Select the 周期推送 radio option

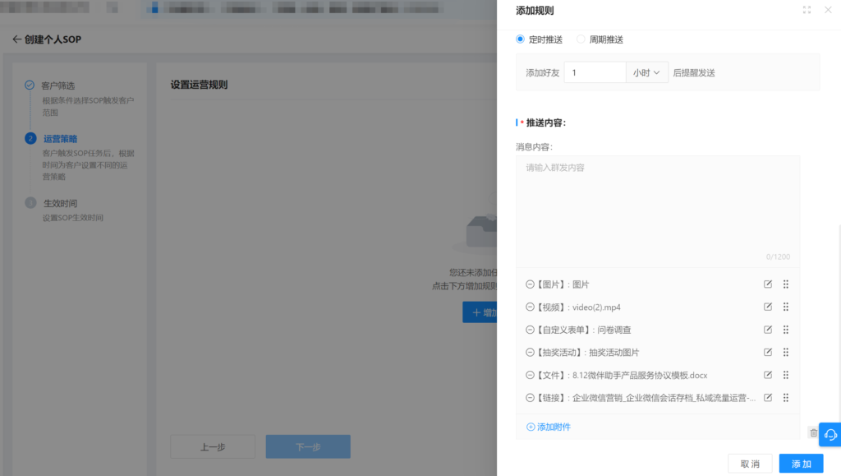581,39
